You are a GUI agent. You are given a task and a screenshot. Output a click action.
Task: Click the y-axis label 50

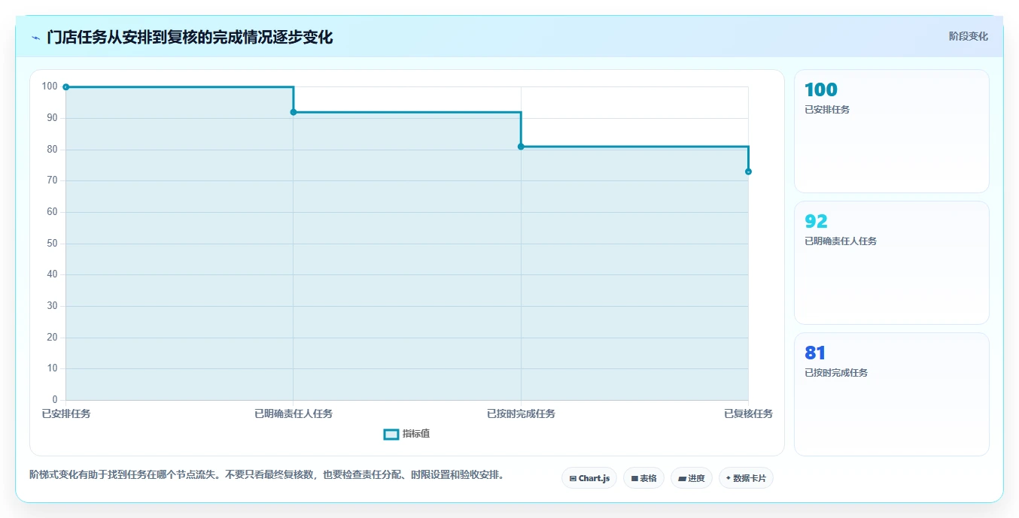(x=52, y=244)
